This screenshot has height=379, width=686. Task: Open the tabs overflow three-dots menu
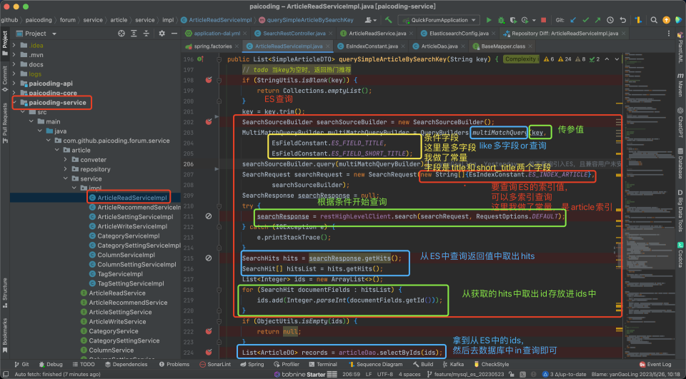[668, 34]
